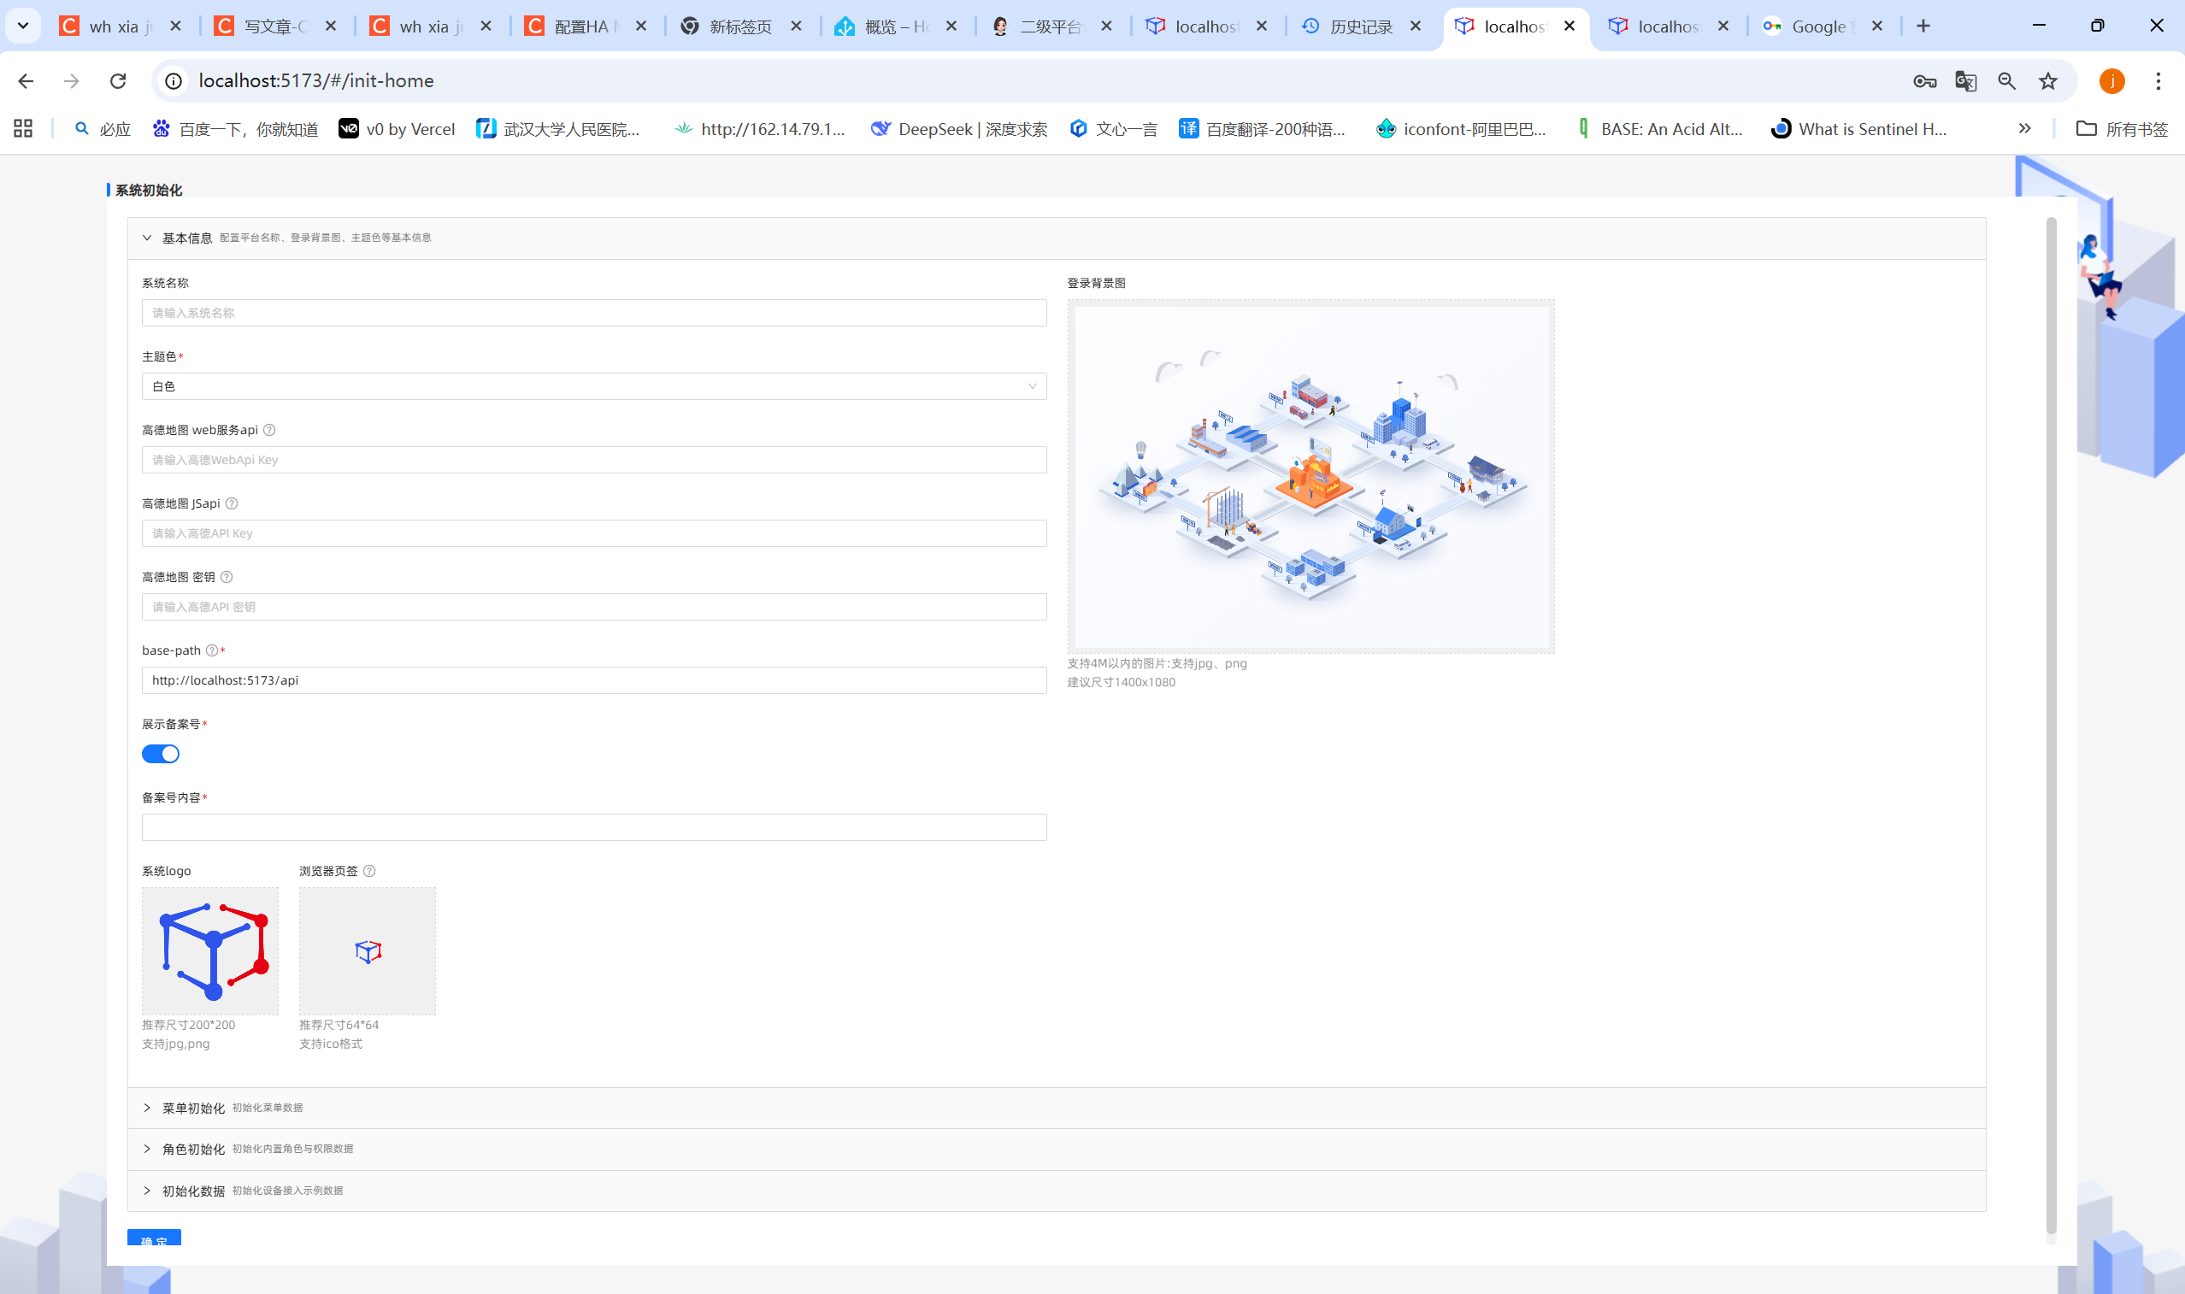Switch to the 历史记录 tab
This screenshot has width=2185, height=1294.
[x=1359, y=26]
